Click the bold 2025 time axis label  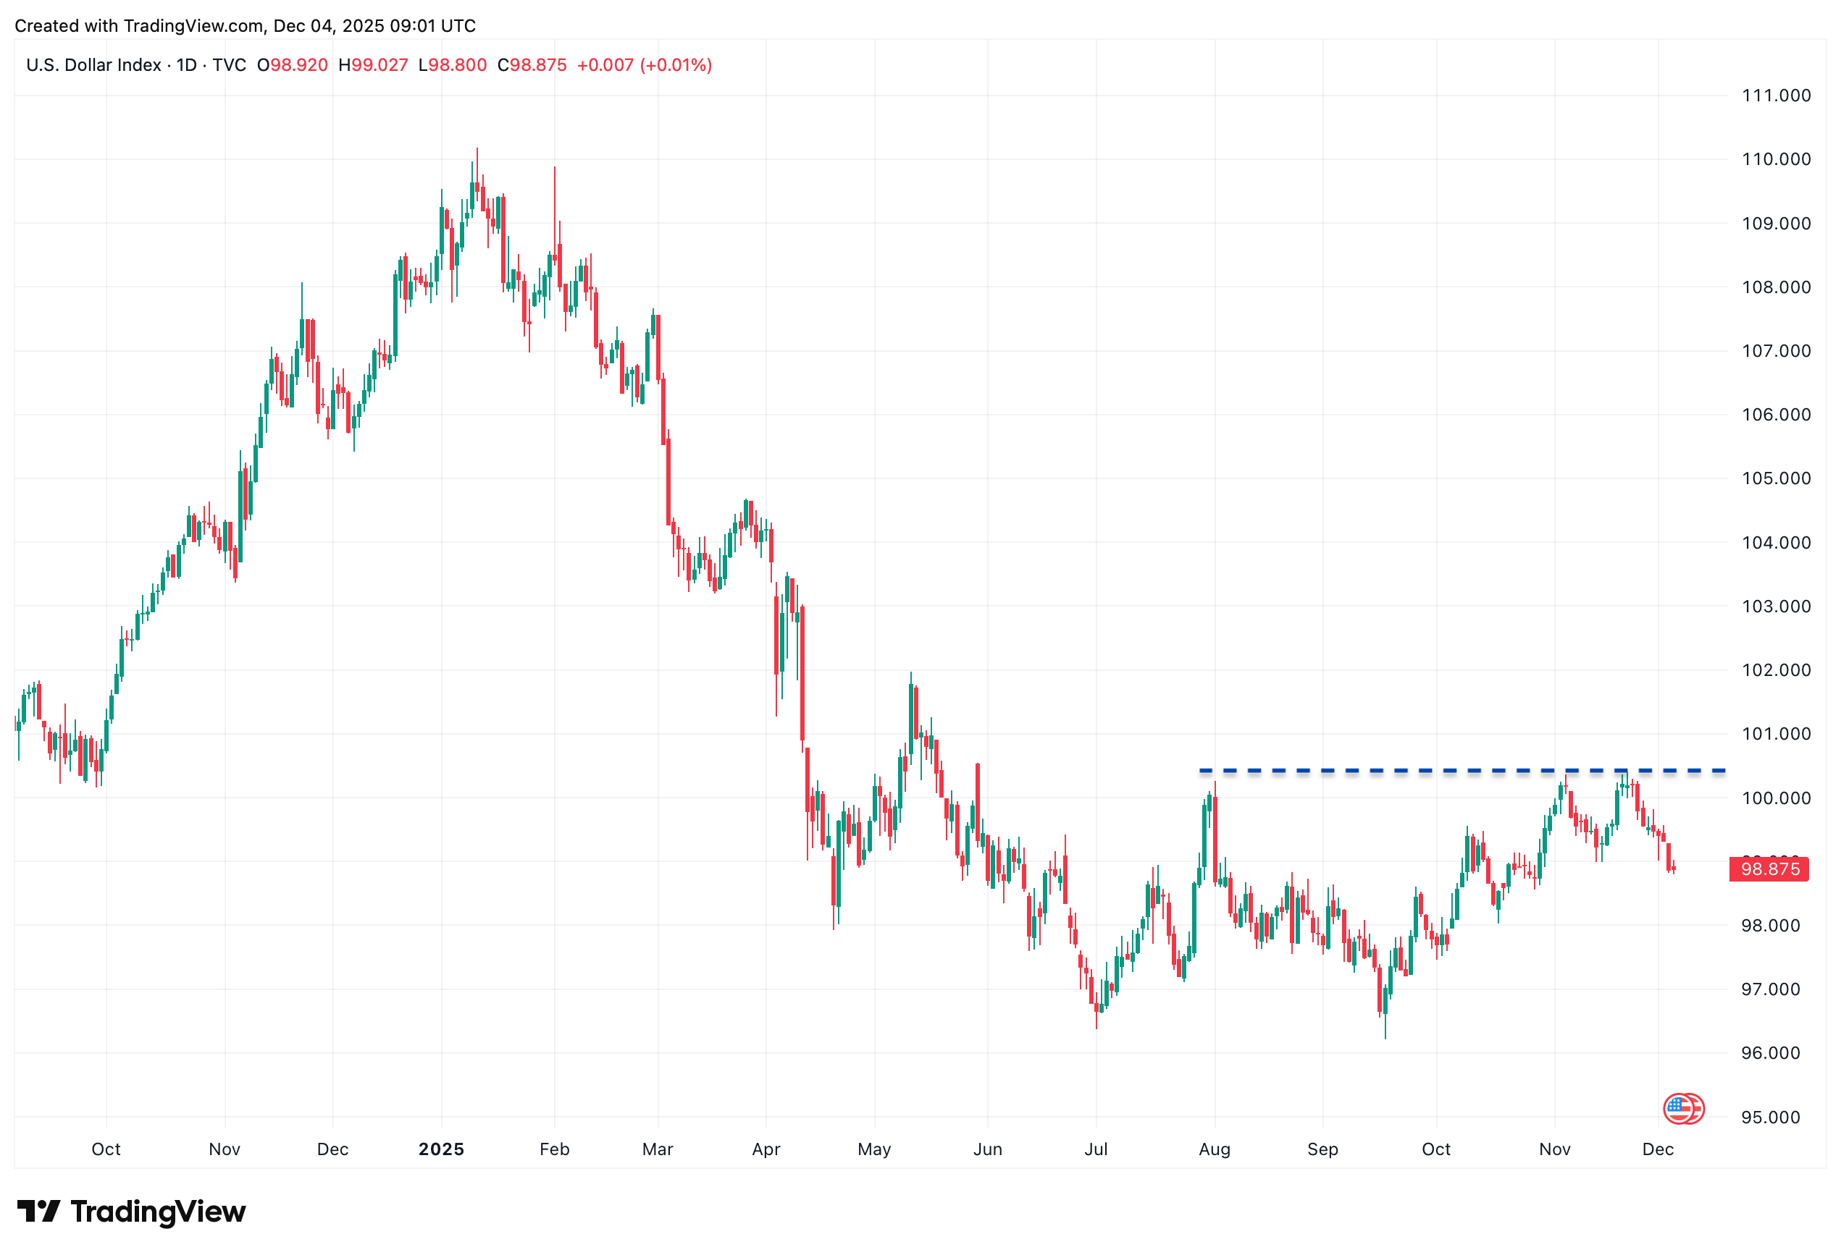click(x=441, y=1149)
